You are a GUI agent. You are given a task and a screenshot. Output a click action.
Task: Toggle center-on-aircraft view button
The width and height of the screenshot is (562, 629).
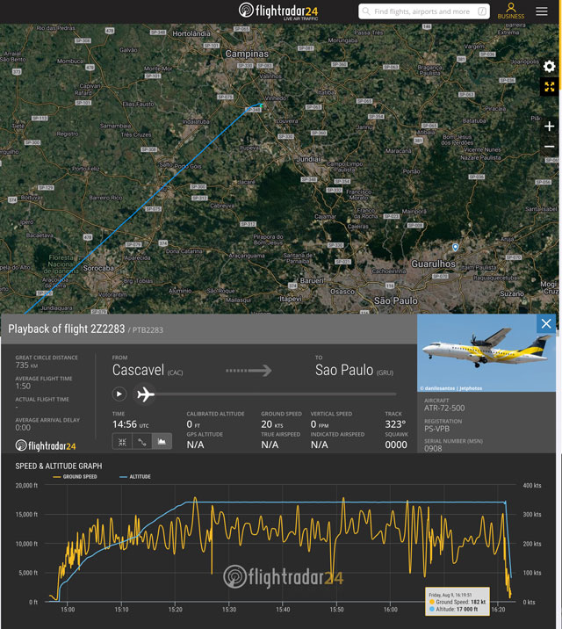tap(122, 442)
